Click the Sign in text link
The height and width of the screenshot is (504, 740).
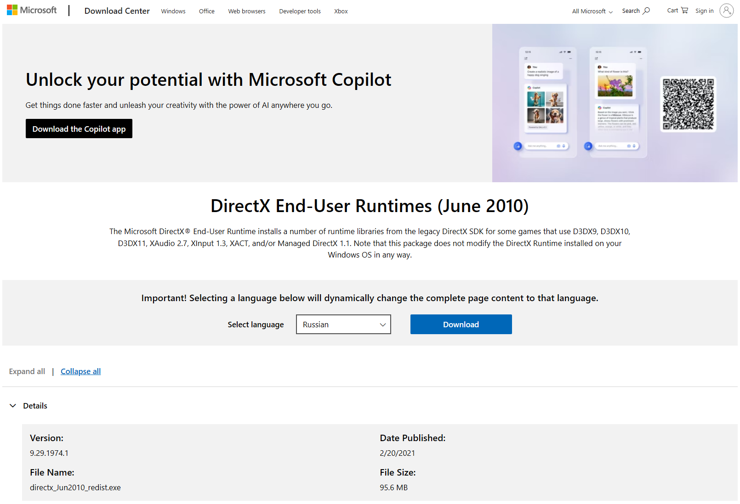(705, 11)
